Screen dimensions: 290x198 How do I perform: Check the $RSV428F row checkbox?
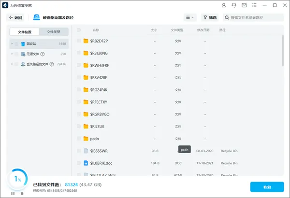[x=79, y=77]
